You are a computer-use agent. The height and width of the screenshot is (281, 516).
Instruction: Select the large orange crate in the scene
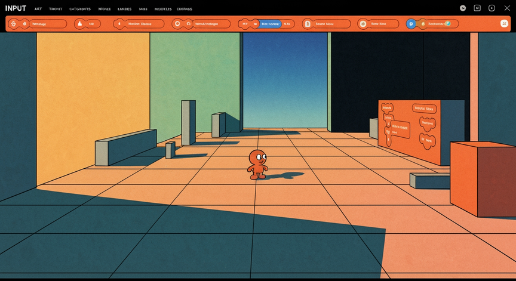point(483,179)
